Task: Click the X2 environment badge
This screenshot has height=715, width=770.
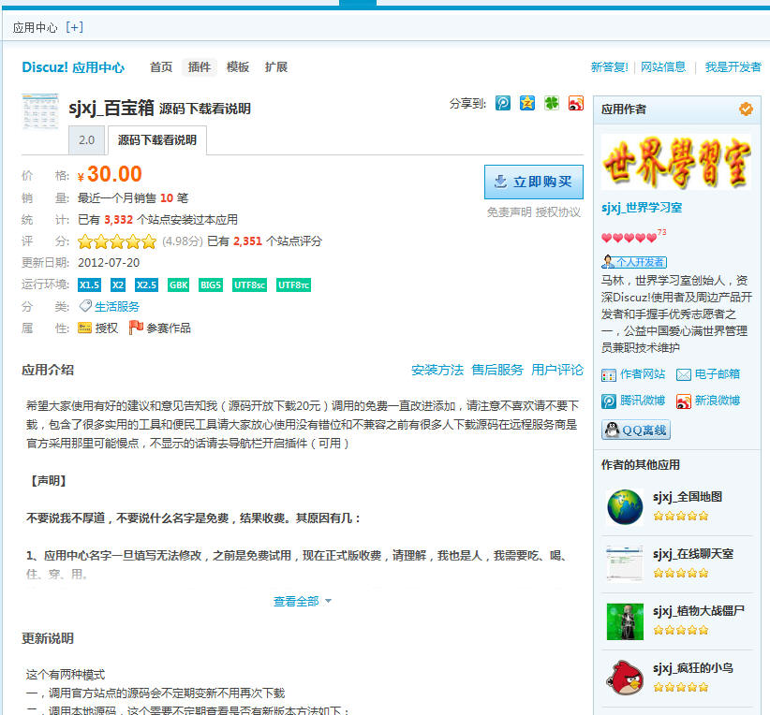Action: click(118, 285)
